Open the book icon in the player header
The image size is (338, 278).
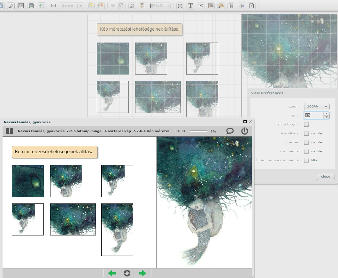pyautogui.click(x=10, y=131)
